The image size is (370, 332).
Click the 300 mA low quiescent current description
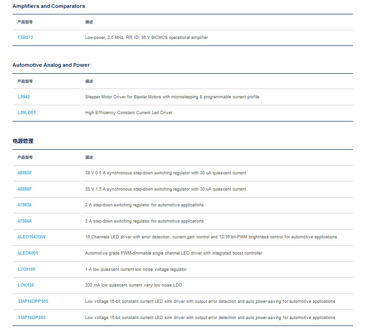pos(133,285)
